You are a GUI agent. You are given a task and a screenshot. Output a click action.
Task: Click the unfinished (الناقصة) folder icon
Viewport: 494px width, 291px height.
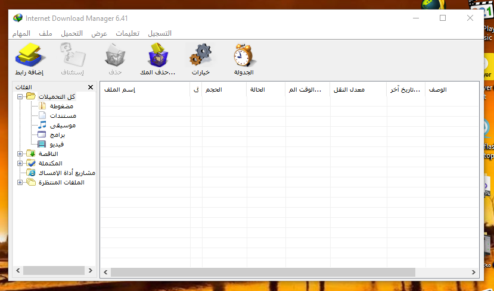(31, 154)
